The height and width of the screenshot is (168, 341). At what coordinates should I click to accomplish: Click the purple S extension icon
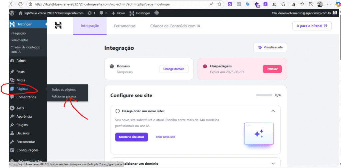pyautogui.click(x=230, y=4)
